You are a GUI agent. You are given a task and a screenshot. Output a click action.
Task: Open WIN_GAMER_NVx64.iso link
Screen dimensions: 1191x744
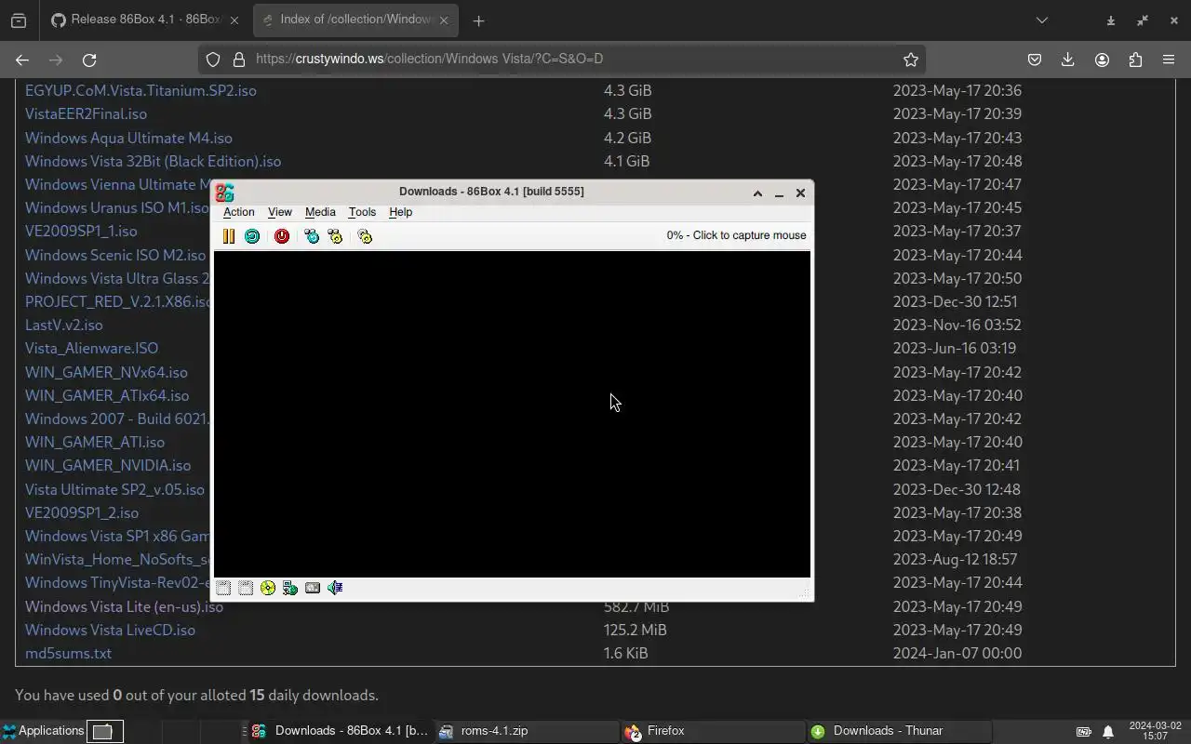point(106,372)
